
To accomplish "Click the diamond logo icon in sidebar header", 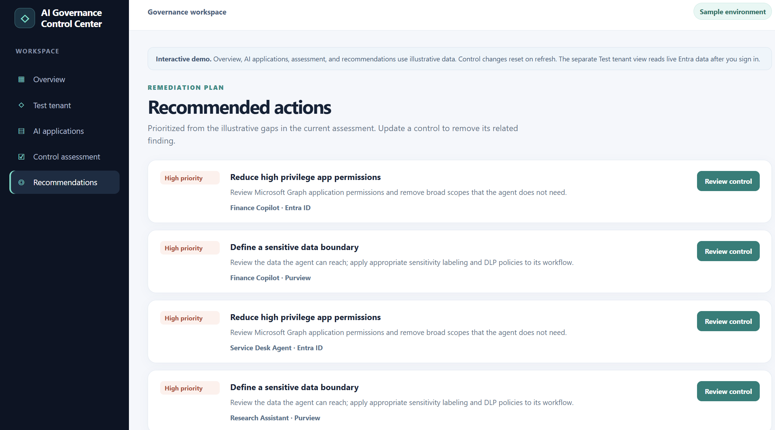I will point(25,18).
